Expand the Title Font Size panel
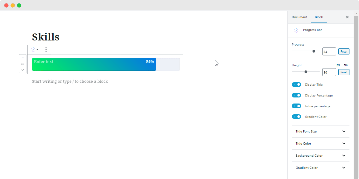Image resolution: width=359 pixels, height=179 pixels. coord(320,131)
